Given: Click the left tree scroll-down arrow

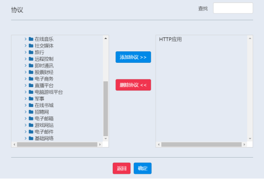Looking at the screenshot, I should point(106,139).
